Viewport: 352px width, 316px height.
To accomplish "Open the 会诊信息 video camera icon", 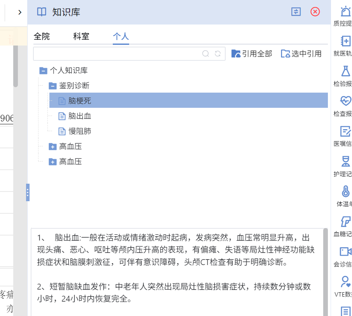I will (345, 252).
